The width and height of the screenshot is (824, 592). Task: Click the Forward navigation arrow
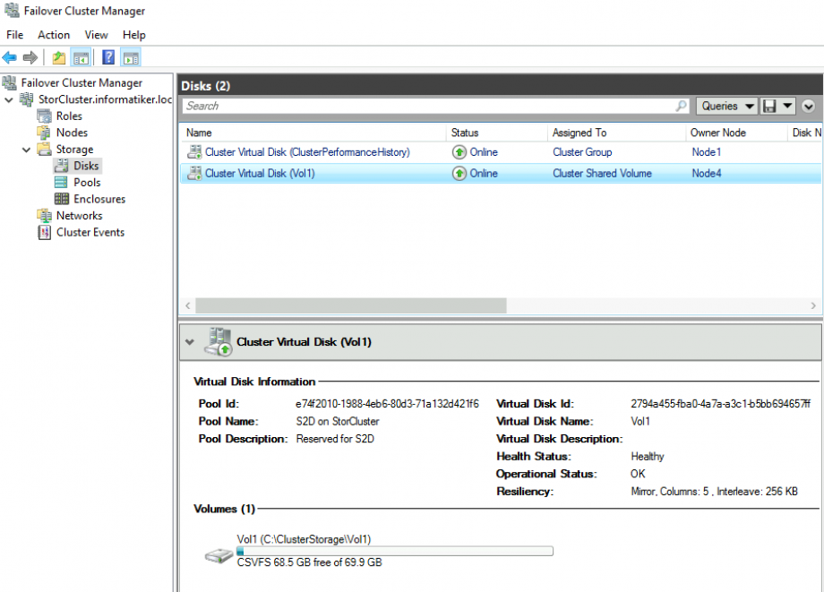30,57
